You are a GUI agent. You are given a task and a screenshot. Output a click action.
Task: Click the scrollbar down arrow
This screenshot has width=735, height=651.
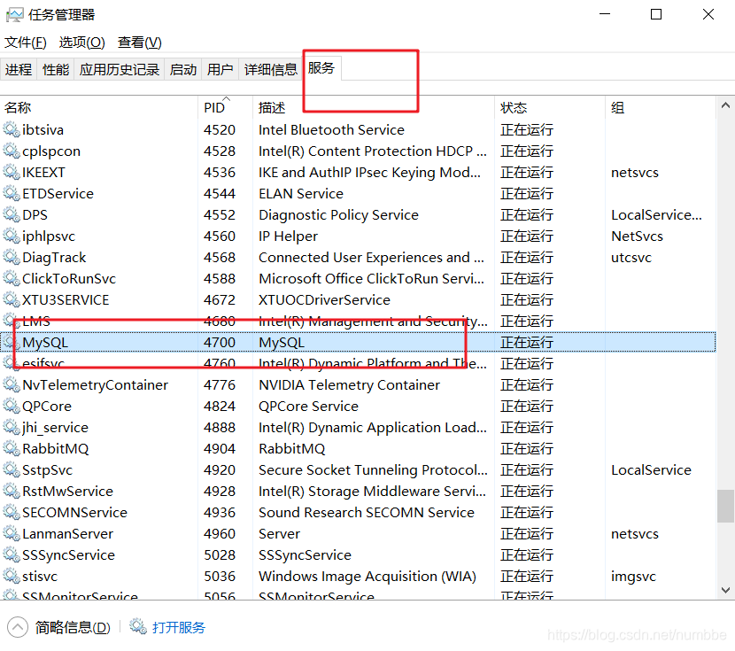(x=725, y=590)
